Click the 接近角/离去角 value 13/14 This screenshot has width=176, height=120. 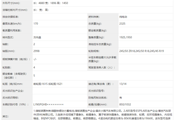click(123, 84)
